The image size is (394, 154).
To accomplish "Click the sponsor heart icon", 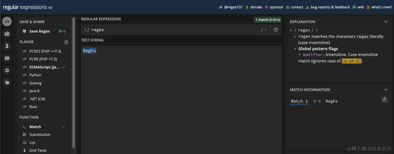I will click(266, 7).
